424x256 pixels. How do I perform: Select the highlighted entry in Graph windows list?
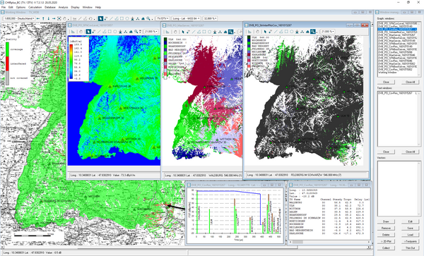click(x=397, y=29)
